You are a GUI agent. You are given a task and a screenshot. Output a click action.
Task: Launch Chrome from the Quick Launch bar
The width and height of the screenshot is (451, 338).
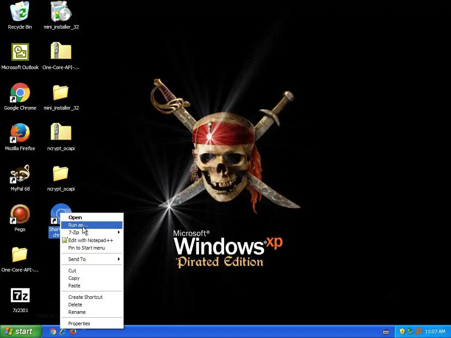coord(53,331)
